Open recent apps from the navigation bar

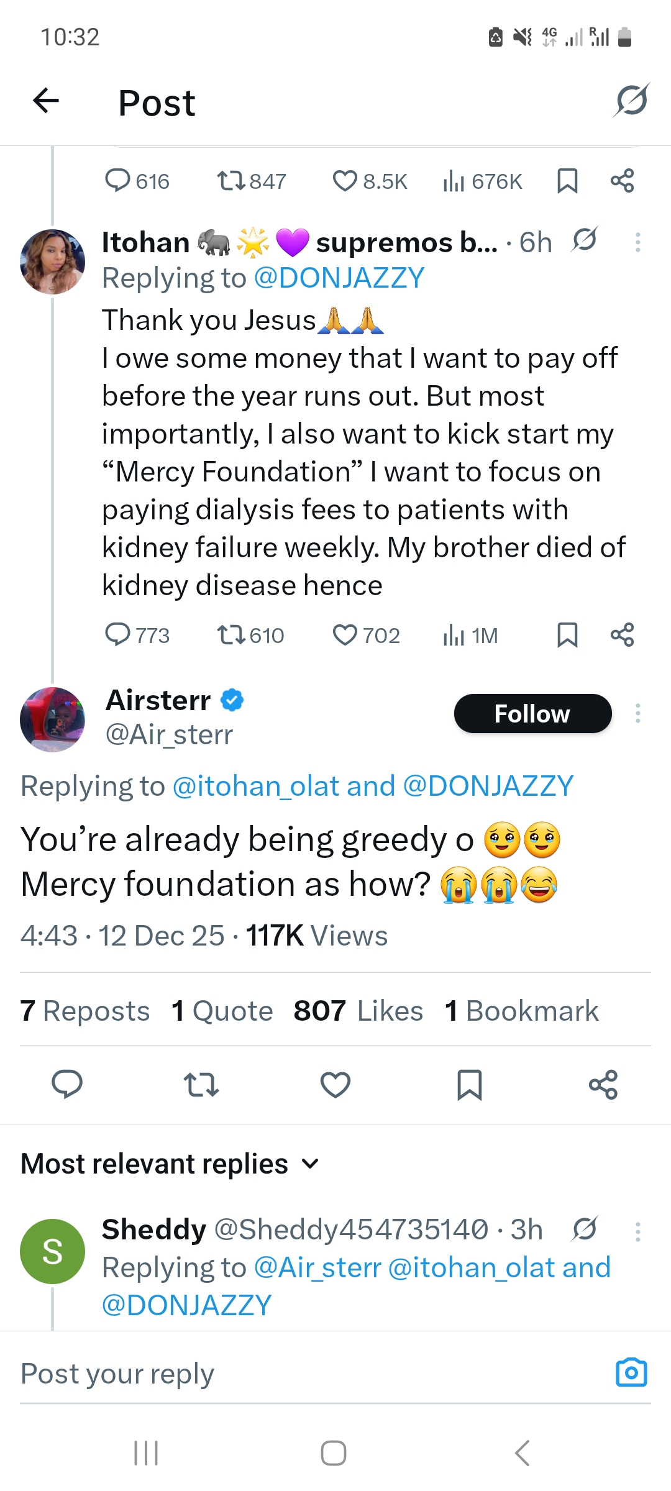(145, 1452)
